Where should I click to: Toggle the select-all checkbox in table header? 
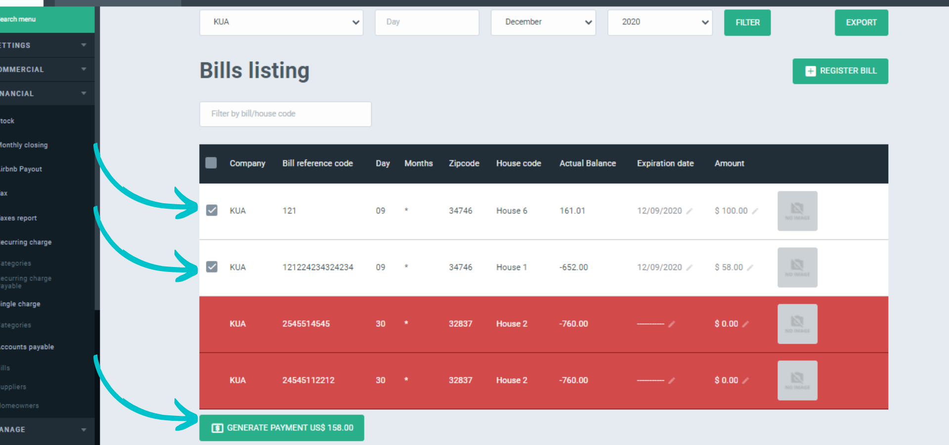(x=211, y=163)
